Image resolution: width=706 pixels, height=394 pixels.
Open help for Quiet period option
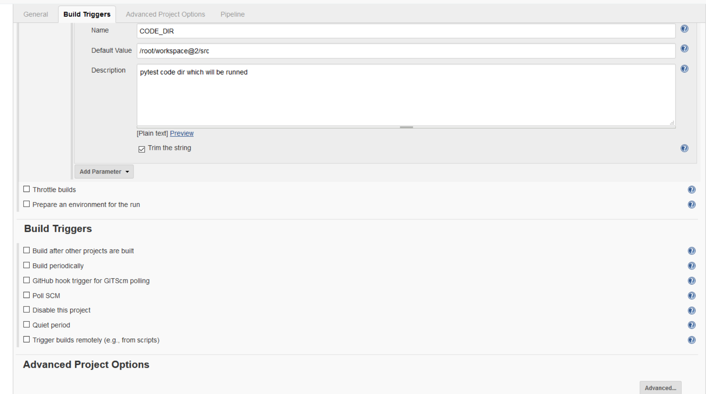(691, 325)
